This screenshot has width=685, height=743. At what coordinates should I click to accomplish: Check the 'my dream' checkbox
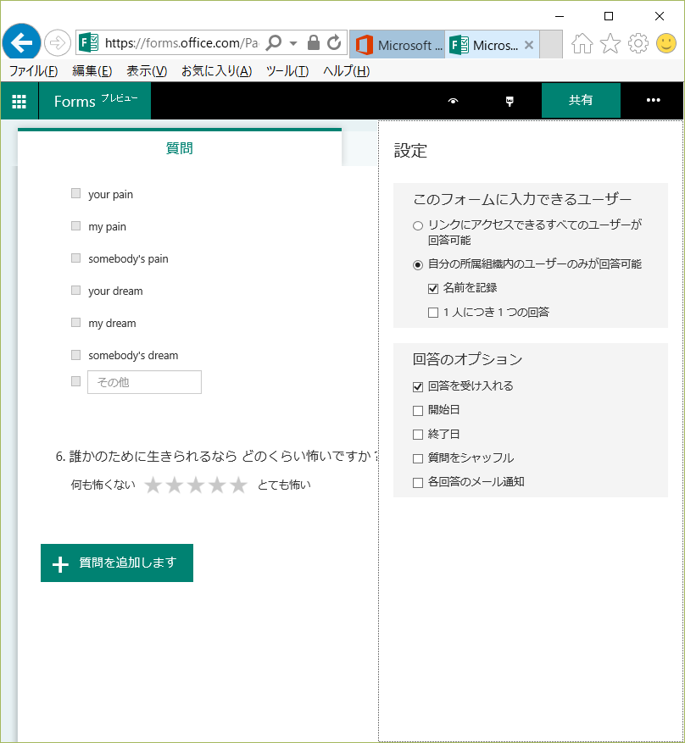pos(75,322)
